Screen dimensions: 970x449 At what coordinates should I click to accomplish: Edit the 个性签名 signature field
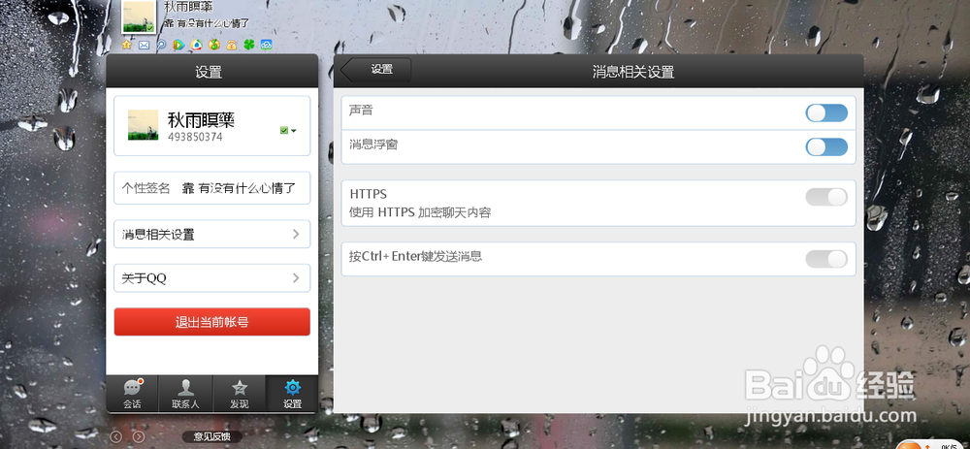pos(212,188)
